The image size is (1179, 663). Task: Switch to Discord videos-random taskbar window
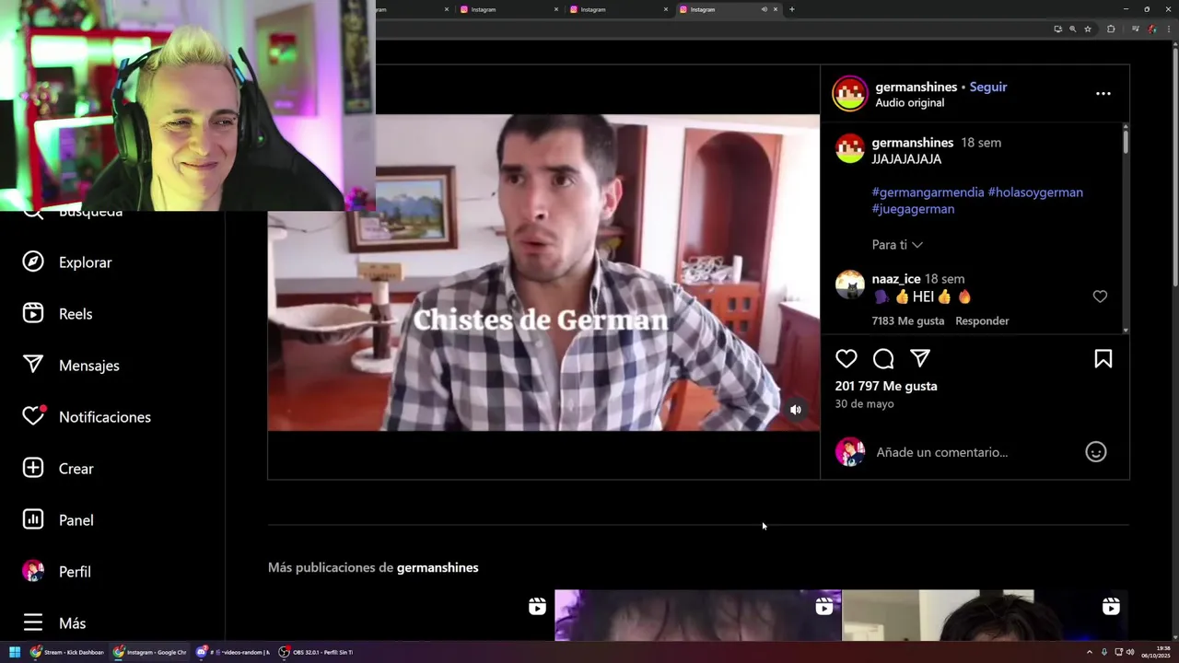(x=232, y=652)
